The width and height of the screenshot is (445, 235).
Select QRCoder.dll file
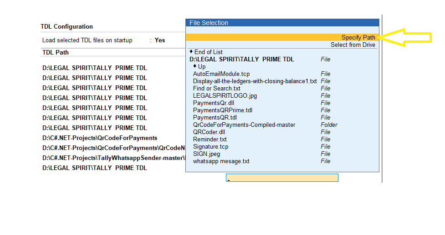coord(209,132)
